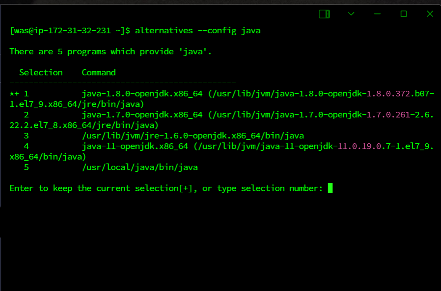Click the 'Command' column header
This screenshot has height=291, width=441.
[x=99, y=73]
